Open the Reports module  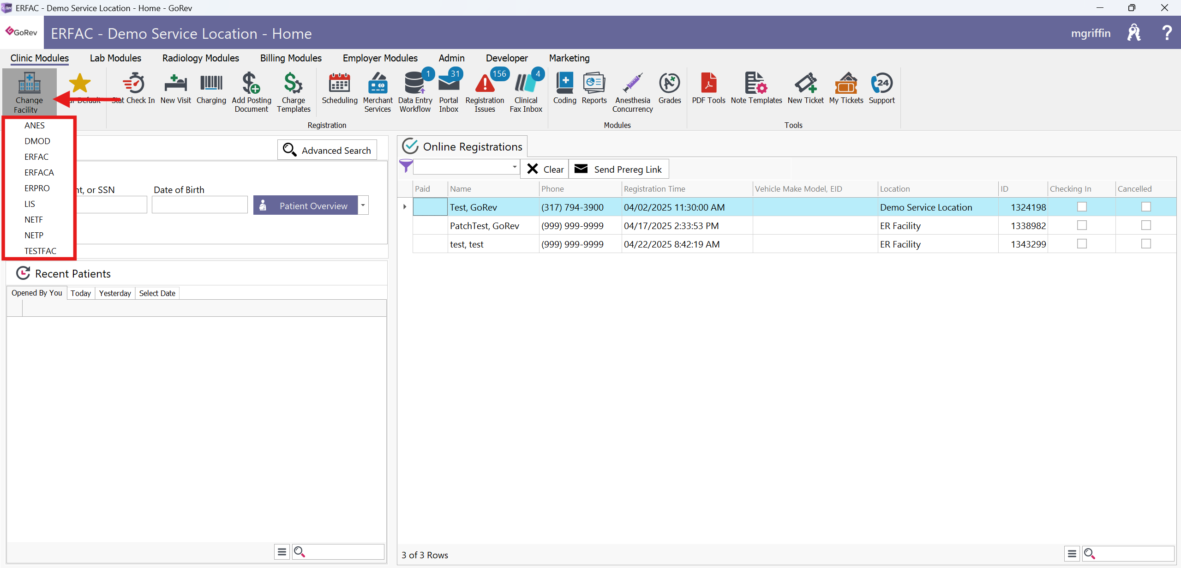tap(594, 88)
